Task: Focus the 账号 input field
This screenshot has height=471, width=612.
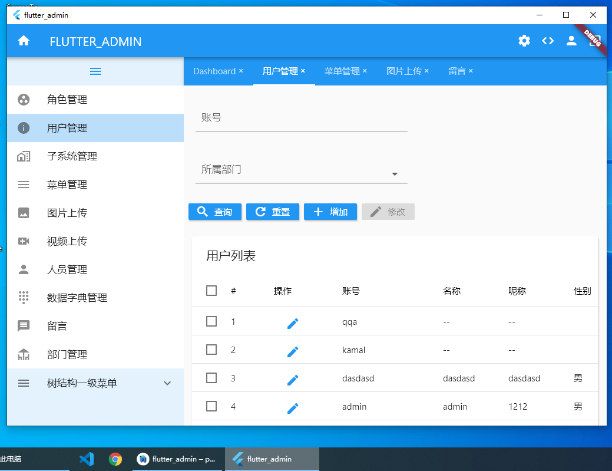Action: pyautogui.click(x=302, y=118)
